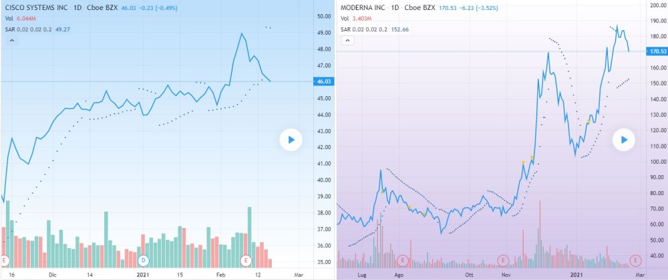Play the Moderna chart replay
The height and width of the screenshot is (280, 668).
625,140
